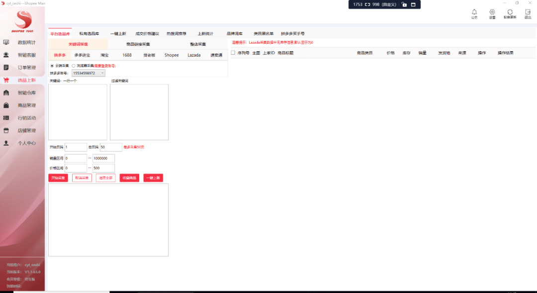Click the 收藏商品 button
This screenshot has height=293, width=537.
[x=129, y=178]
